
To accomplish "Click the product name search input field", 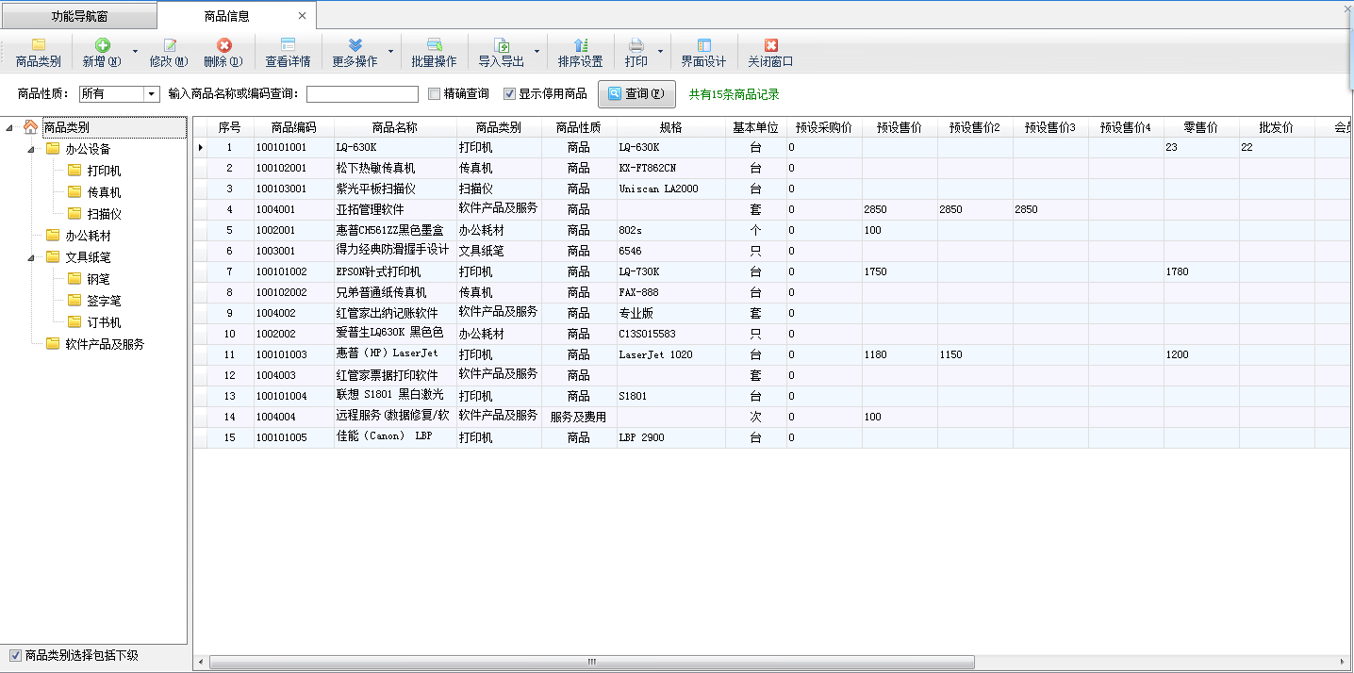I will pos(362,94).
